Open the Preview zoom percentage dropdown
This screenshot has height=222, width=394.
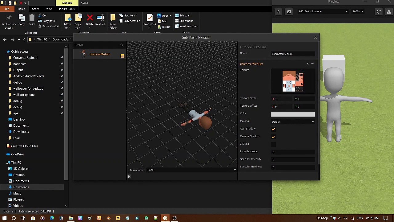pos(358,11)
